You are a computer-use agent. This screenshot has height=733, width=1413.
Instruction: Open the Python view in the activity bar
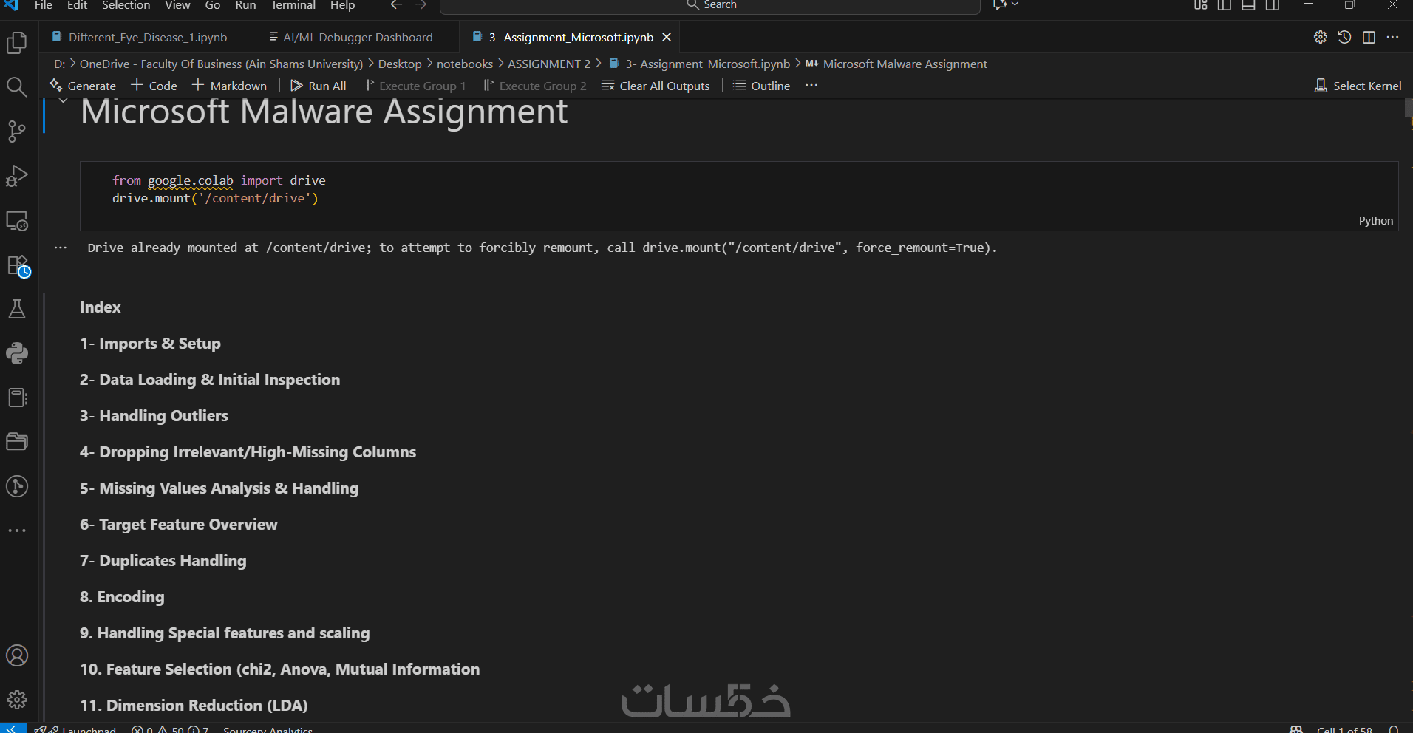pyautogui.click(x=17, y=353)
